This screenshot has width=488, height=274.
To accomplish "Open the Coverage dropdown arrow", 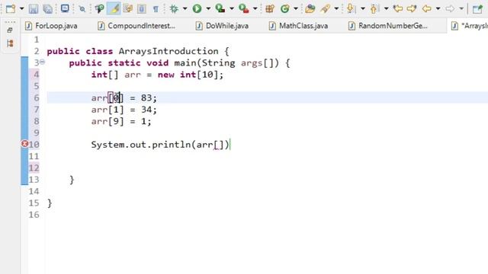I will (x=232, y=8).
